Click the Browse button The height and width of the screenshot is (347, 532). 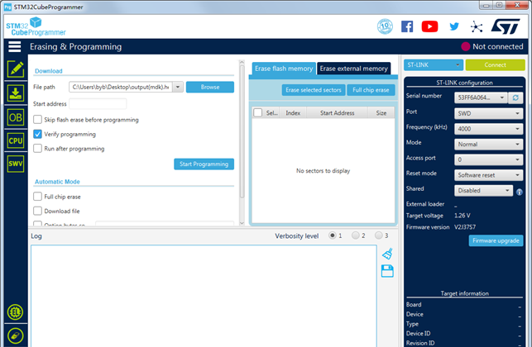pyautogui.click(x=210, y=87)
